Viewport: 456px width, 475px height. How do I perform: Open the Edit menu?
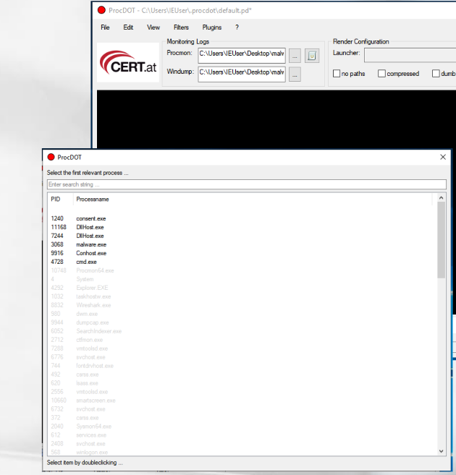pyautogui.click(x=128, y=27)
